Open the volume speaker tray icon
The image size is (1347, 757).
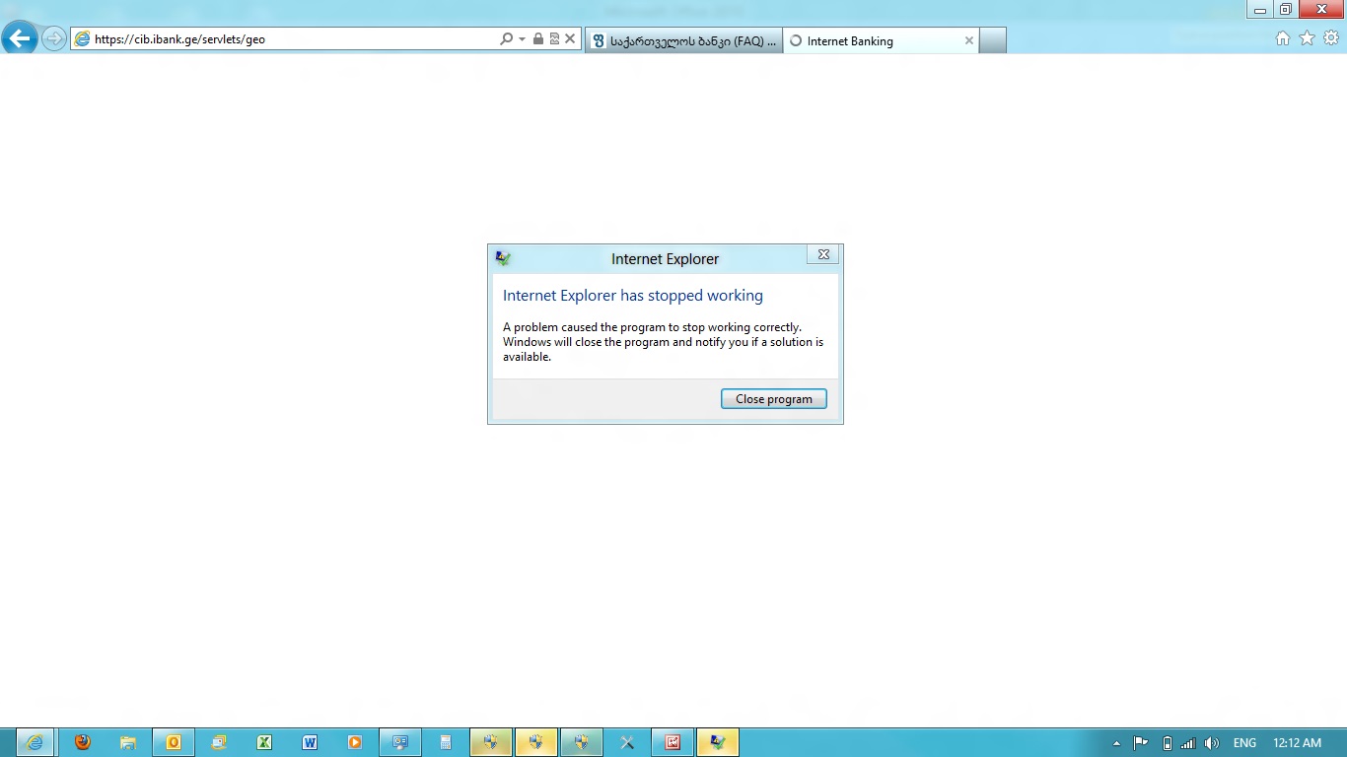point(1212,743)
